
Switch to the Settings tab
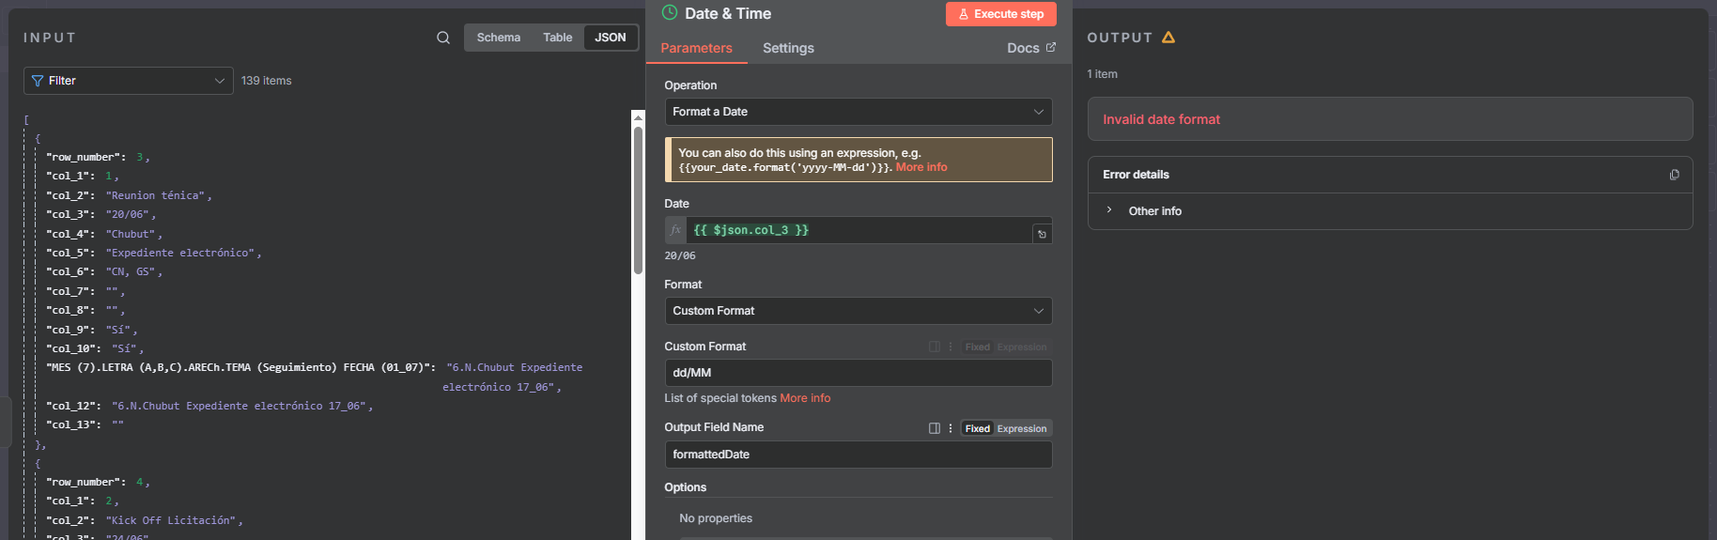pos(788,48)
